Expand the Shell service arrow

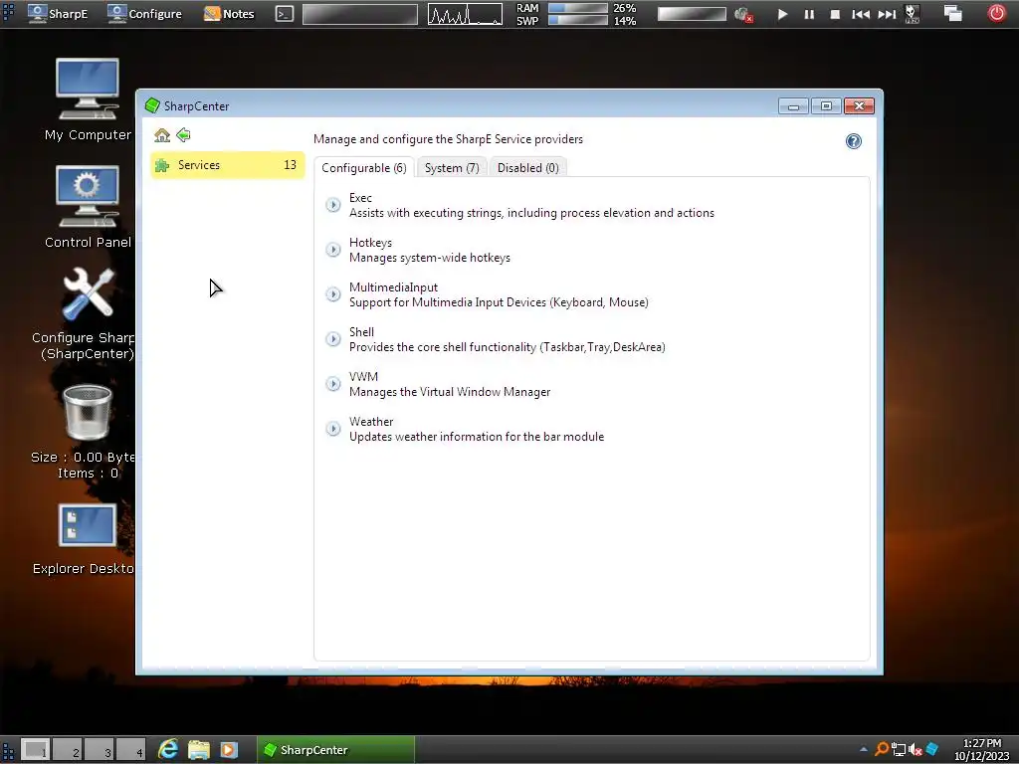click(x=332, y=339)
